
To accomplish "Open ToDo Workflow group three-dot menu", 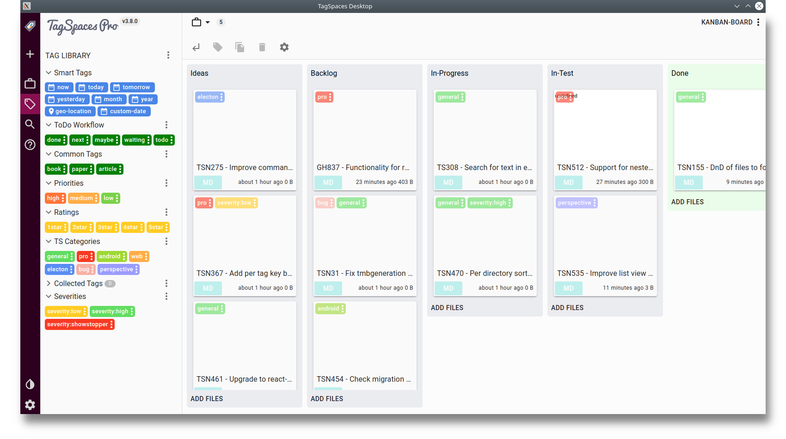I will tap(166, 125).
